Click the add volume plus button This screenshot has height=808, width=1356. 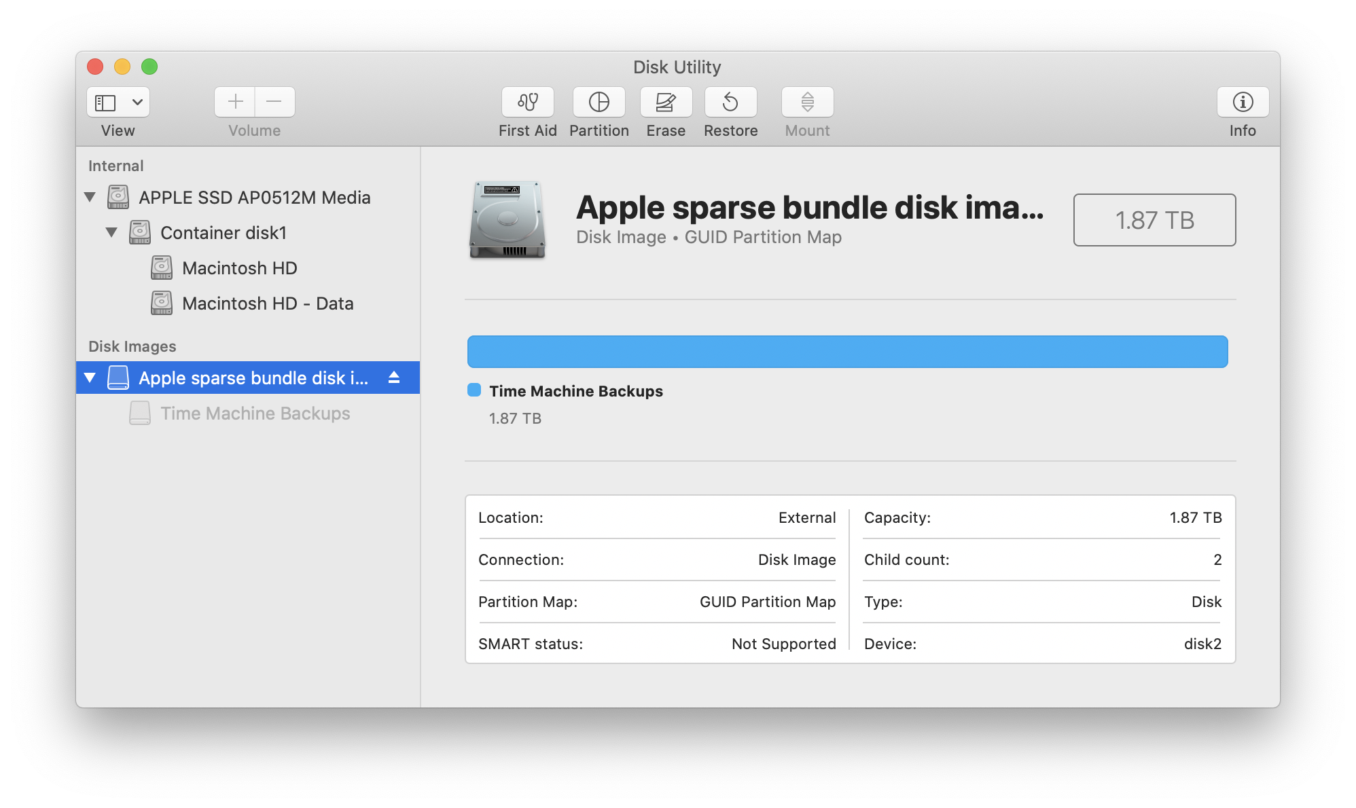click(x=235, y=102)
